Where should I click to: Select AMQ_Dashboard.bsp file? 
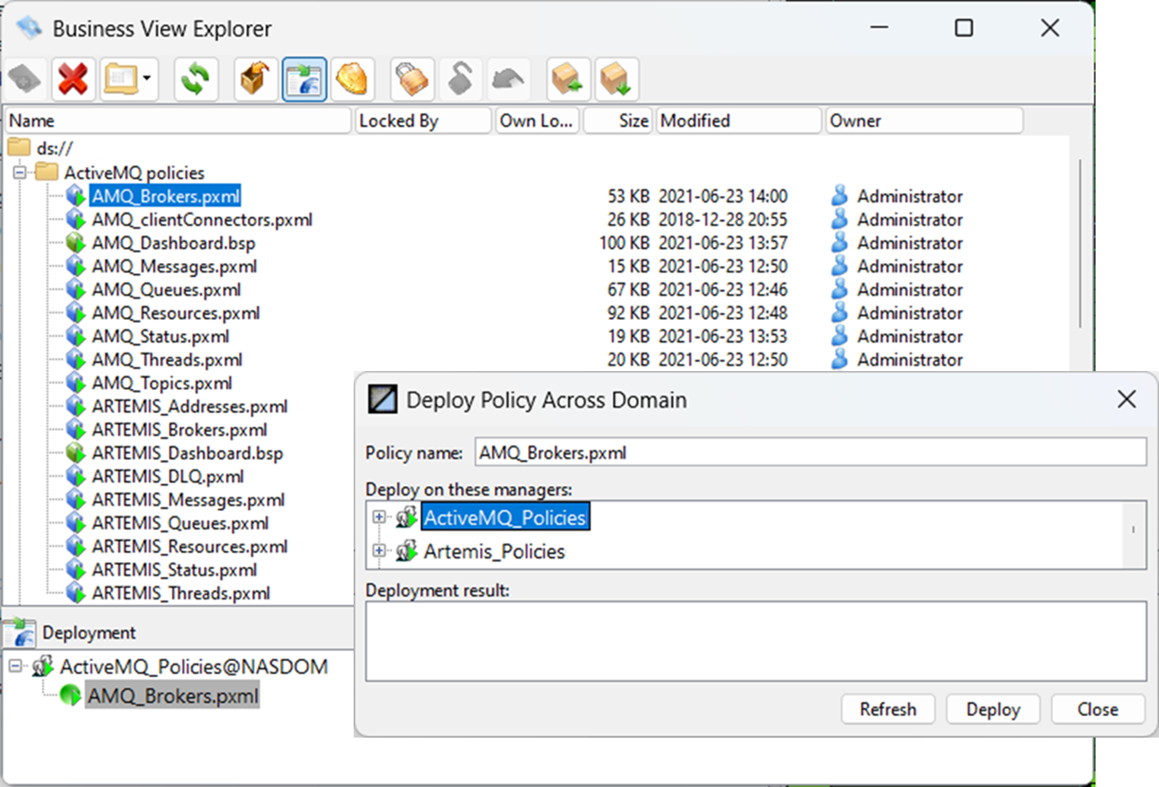point(173,242)
